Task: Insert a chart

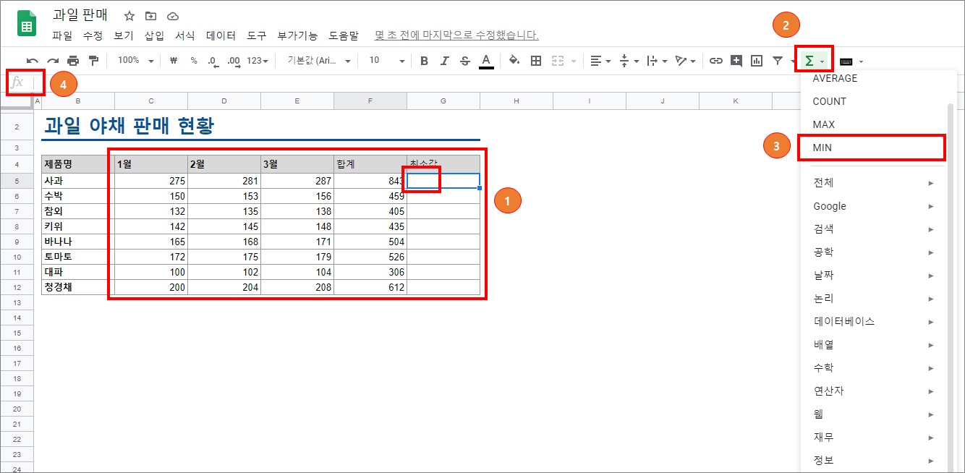Action: pyautogui.click(x=757, y=61)
